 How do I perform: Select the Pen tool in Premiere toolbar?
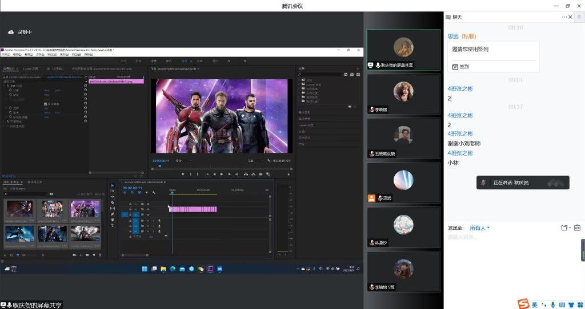click(x=113, y=214)
